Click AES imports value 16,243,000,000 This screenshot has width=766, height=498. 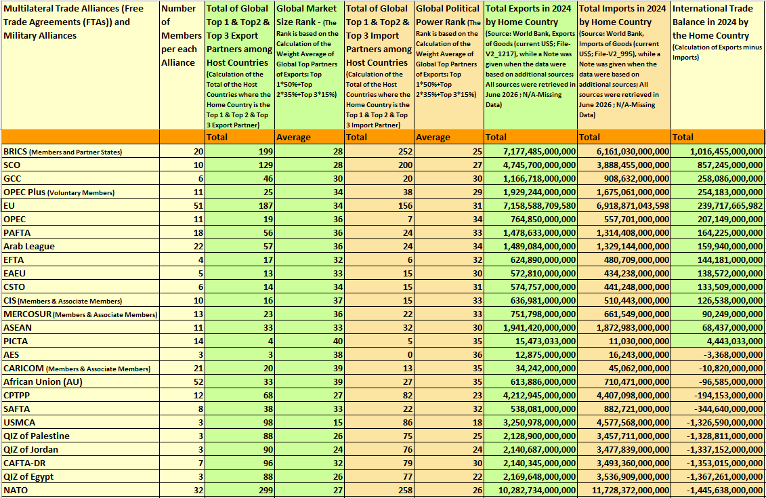click(x=624, y=355)
